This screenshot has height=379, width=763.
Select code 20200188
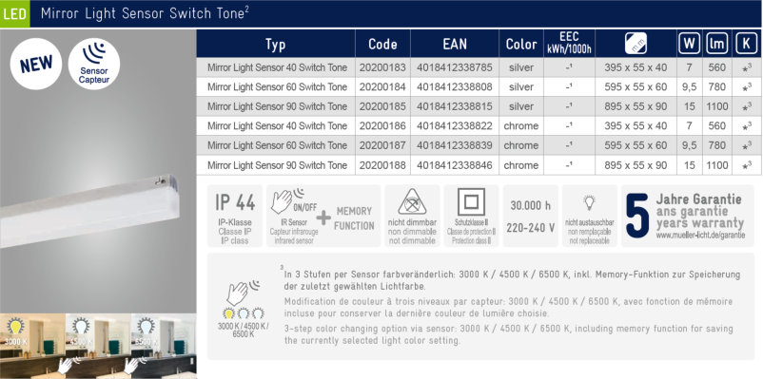coord(382,165)
